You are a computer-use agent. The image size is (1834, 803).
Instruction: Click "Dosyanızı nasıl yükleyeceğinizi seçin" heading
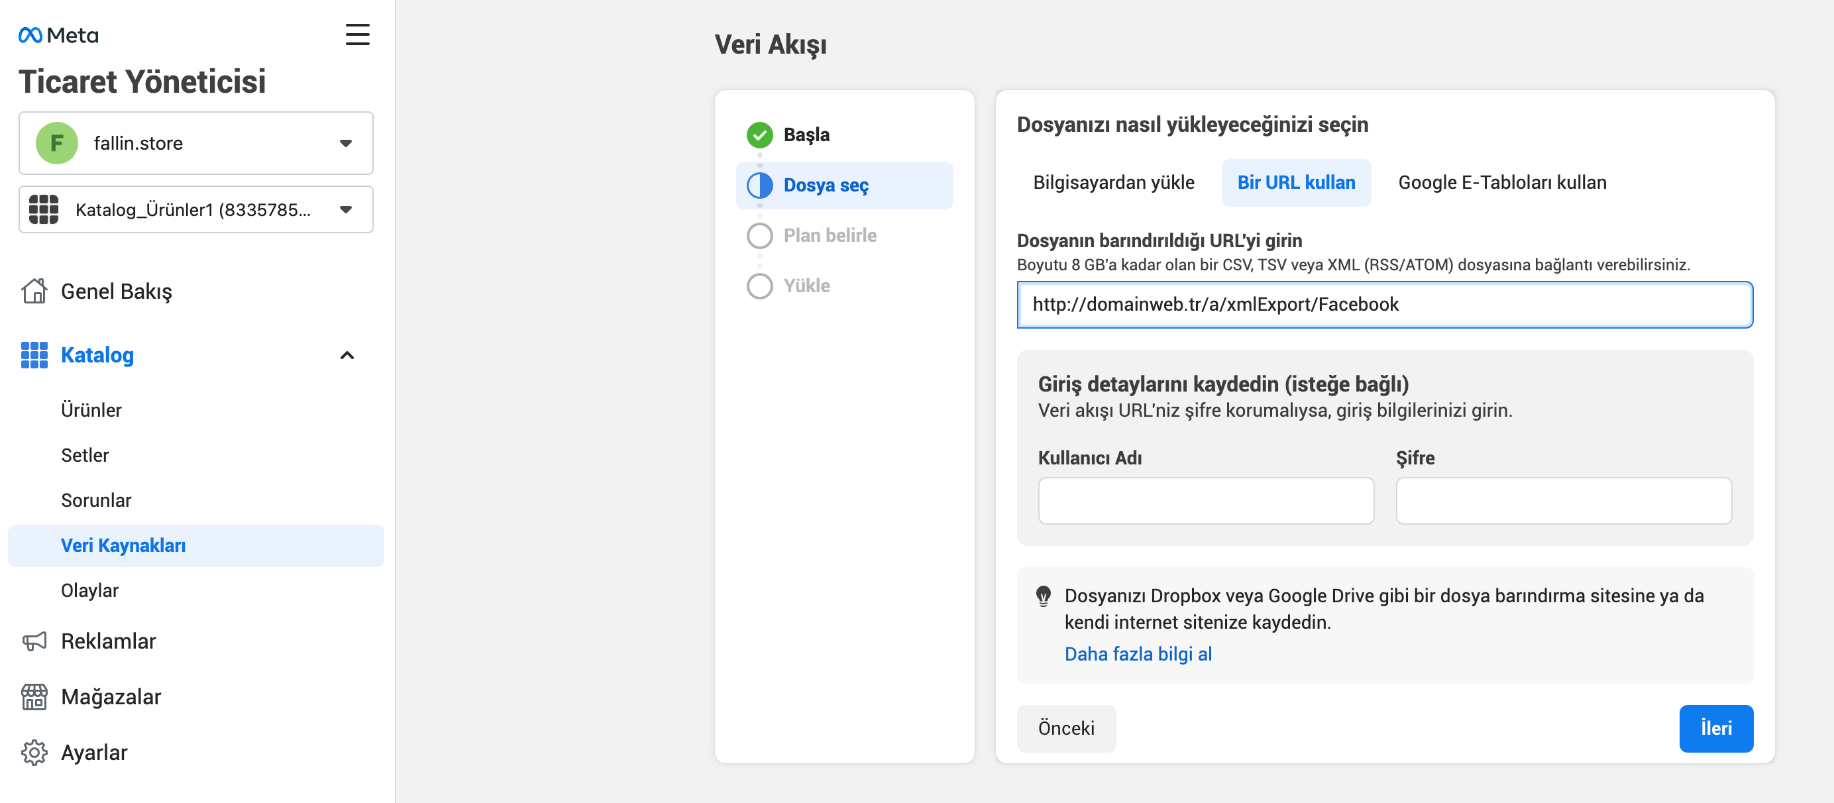(x=1193, y=125)
